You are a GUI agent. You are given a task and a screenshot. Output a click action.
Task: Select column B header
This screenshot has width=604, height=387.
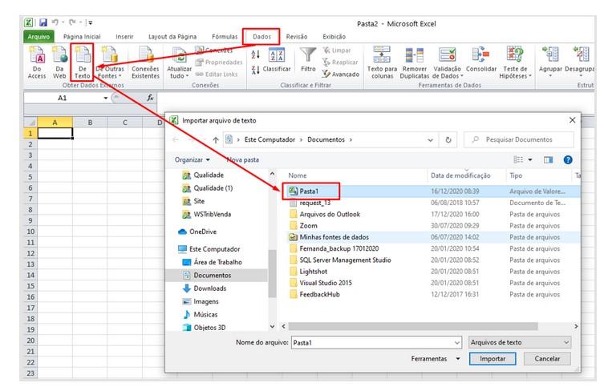(x=90, y=123)
